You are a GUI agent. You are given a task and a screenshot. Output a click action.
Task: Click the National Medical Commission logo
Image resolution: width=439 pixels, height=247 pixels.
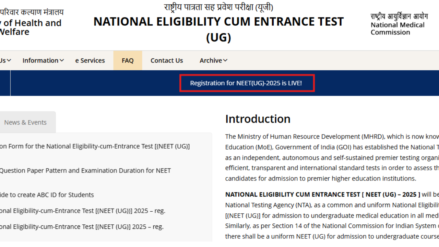tap(398, 22)
